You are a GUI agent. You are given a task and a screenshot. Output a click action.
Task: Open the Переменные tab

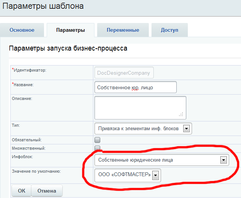123,30
